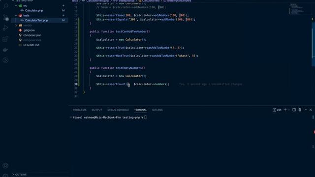Click the GitLens blame annotation on line 30
315x177 pixels.
point(211,84)
